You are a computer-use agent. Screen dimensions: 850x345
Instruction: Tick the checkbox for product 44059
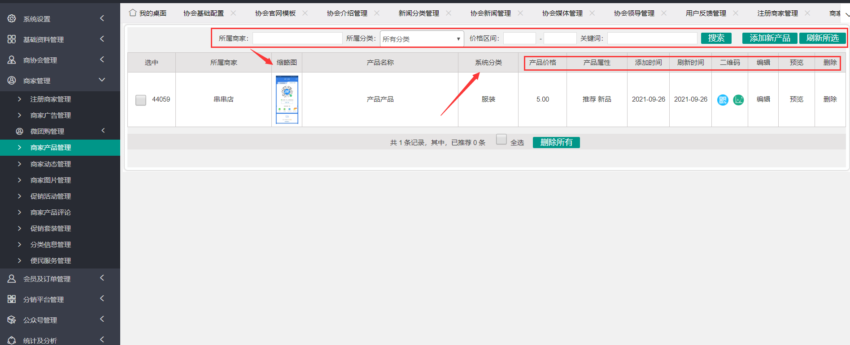[x=141, y=100]
